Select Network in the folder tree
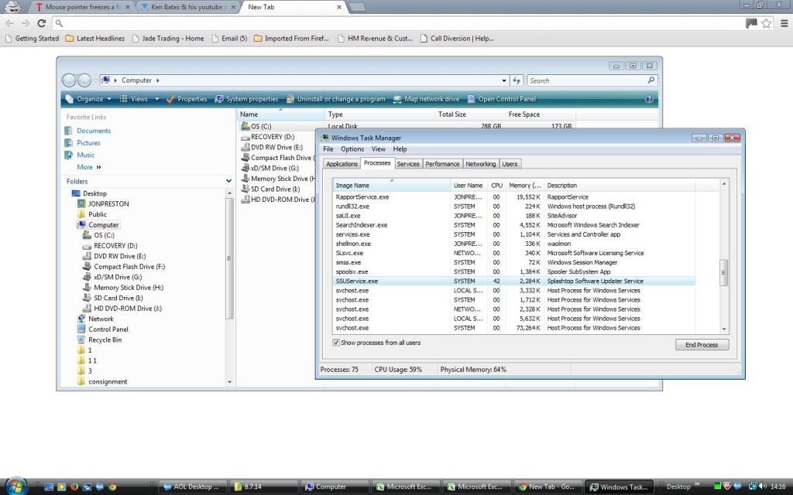793x495 pixels. (101, 319)
